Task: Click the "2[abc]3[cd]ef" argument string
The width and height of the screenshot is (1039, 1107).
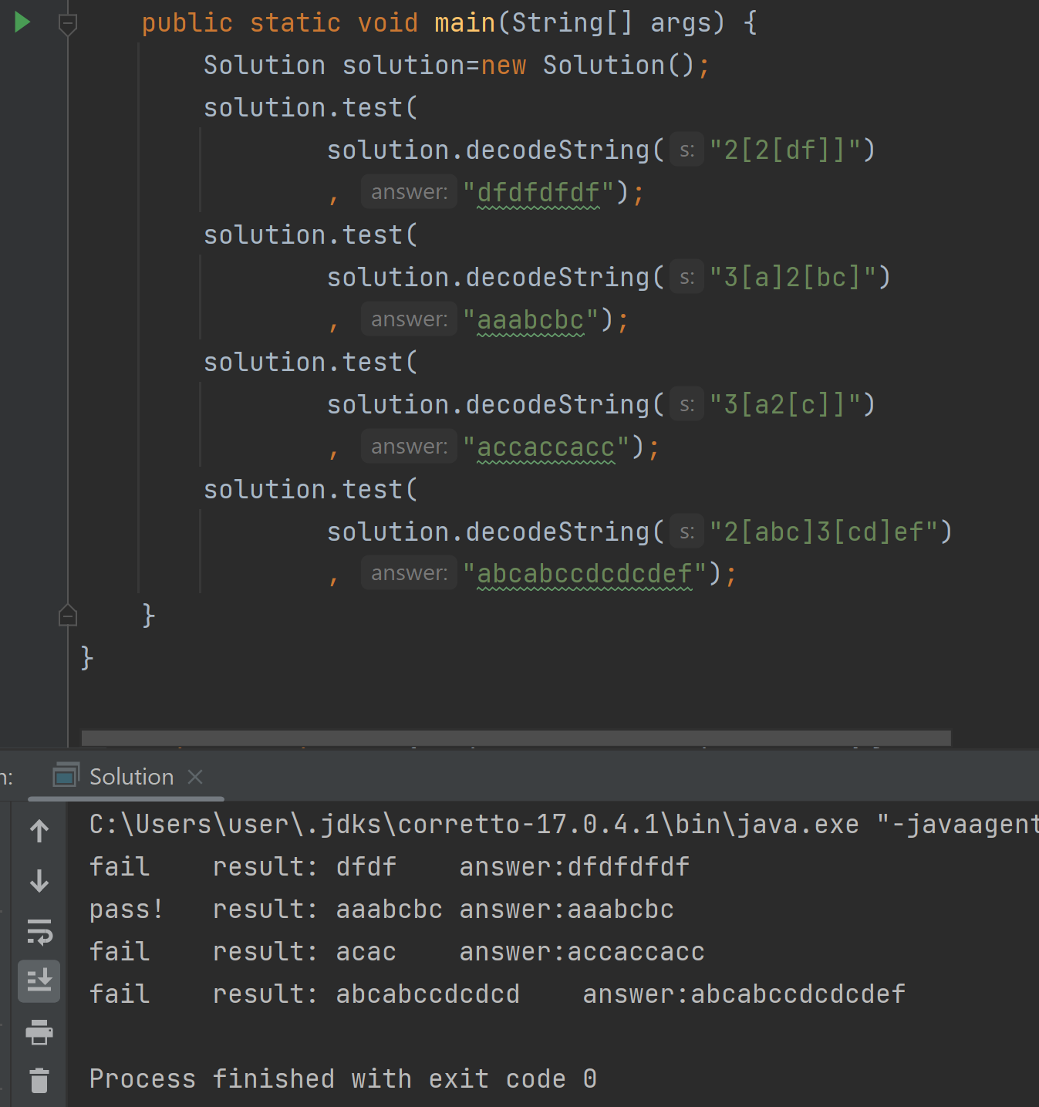Action: pyautogui.click(x=824, y=532)
